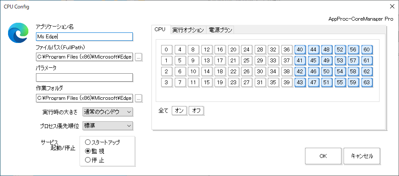Click the browse button beside the working folder
Image resolution: width=399 pixels, height=176 pixels.
[139, 98]
